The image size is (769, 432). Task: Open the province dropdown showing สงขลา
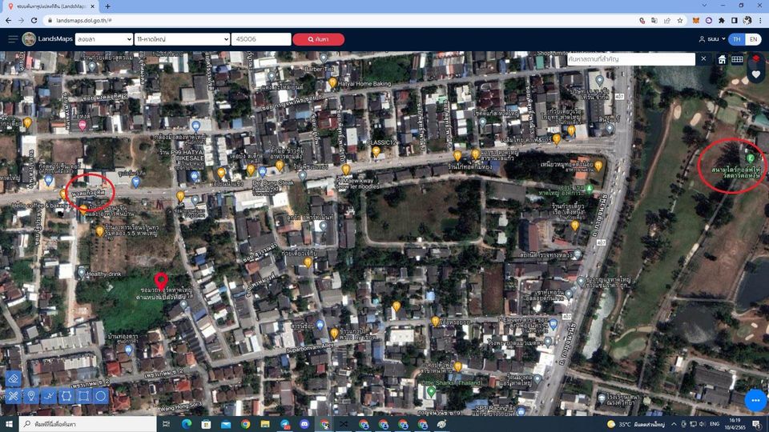click(104, 39)
